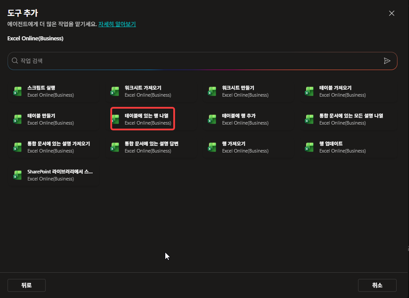Cancel with the 취소 button

(x=377, y=285)
